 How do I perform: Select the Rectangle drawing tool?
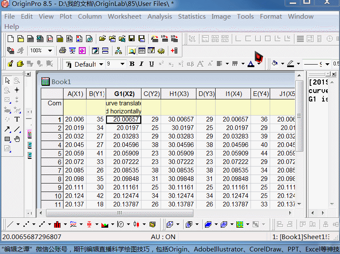(x=7, y=139)
